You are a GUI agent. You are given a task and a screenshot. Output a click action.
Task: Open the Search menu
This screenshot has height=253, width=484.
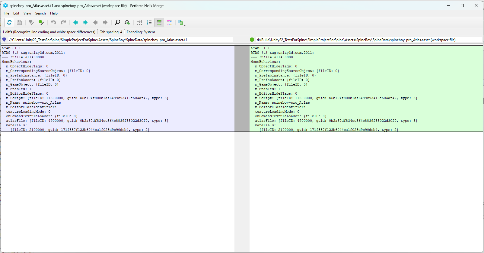(40, 13)
